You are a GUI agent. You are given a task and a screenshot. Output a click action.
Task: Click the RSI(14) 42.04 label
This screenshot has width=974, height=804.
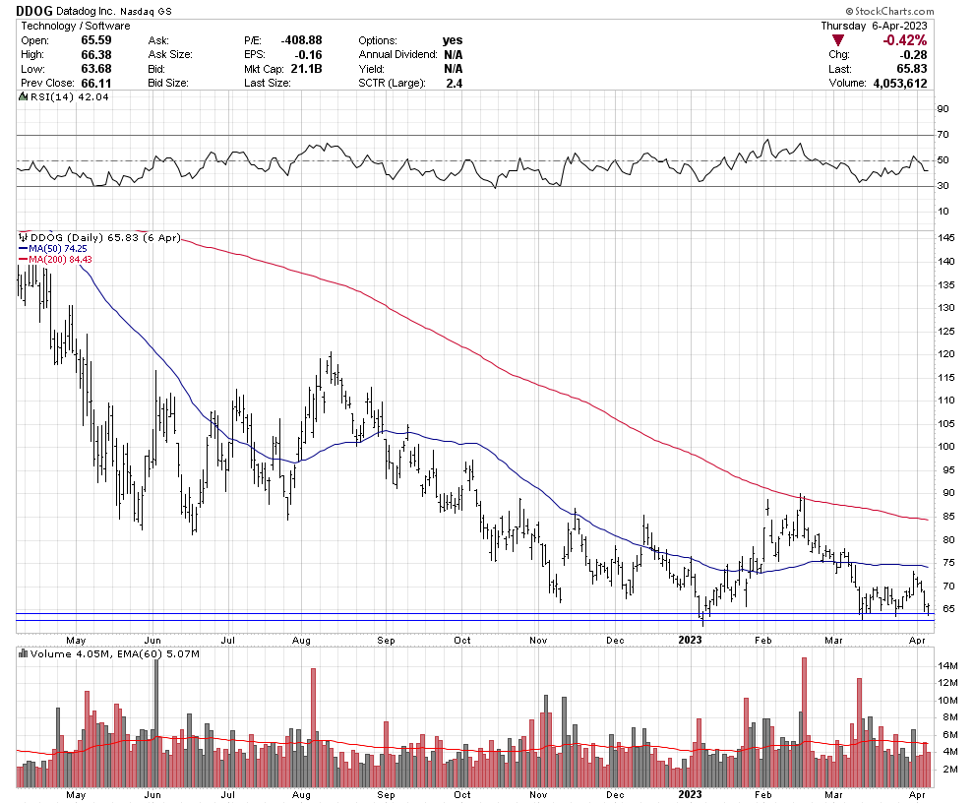point(70,96)
